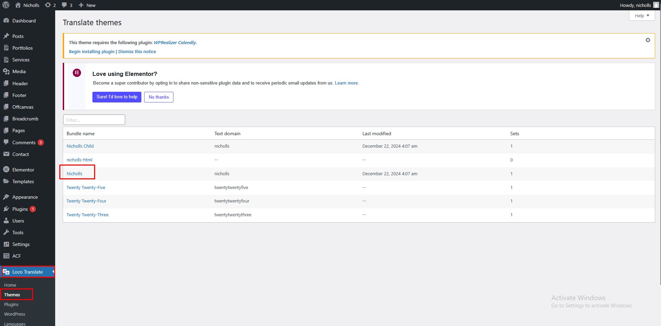Click the Portfolios sidebar icon
Viewport: 661px width, 326px height.
point(6,48)
